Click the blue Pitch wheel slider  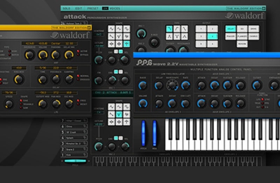[143, 133]
